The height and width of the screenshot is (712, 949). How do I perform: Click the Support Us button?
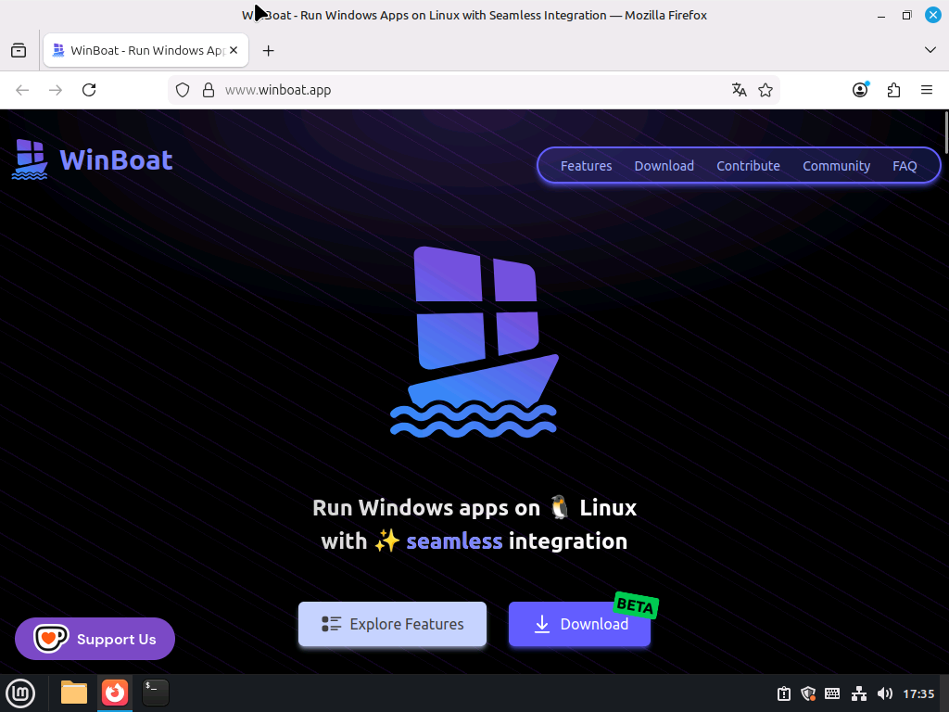(95, 639)
